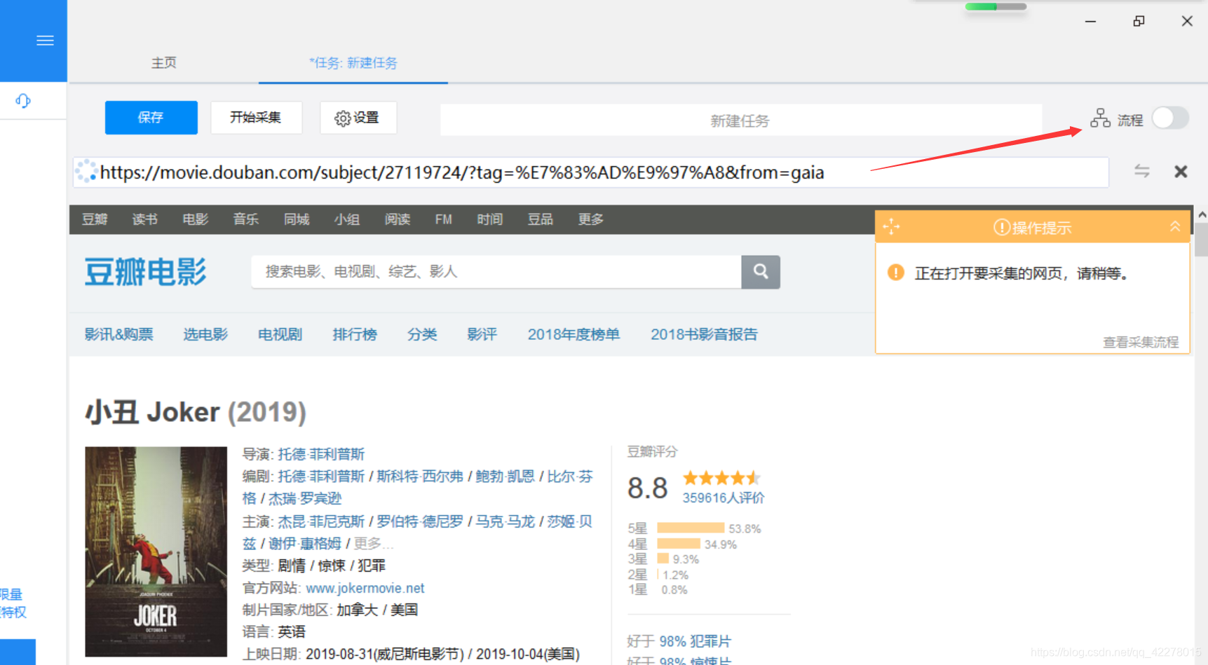
Task: Click the gear icon on the 设置 button
Action: (x=342, y=118)
